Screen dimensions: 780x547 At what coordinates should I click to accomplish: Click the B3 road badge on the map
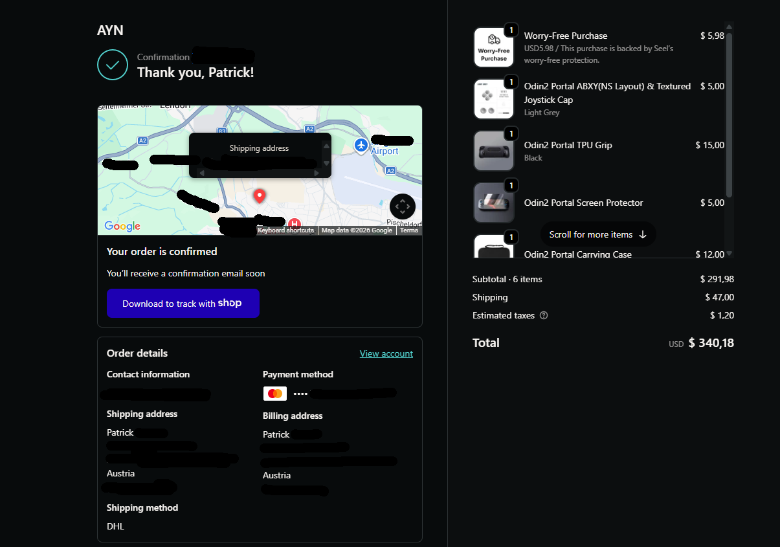[222, 131]
